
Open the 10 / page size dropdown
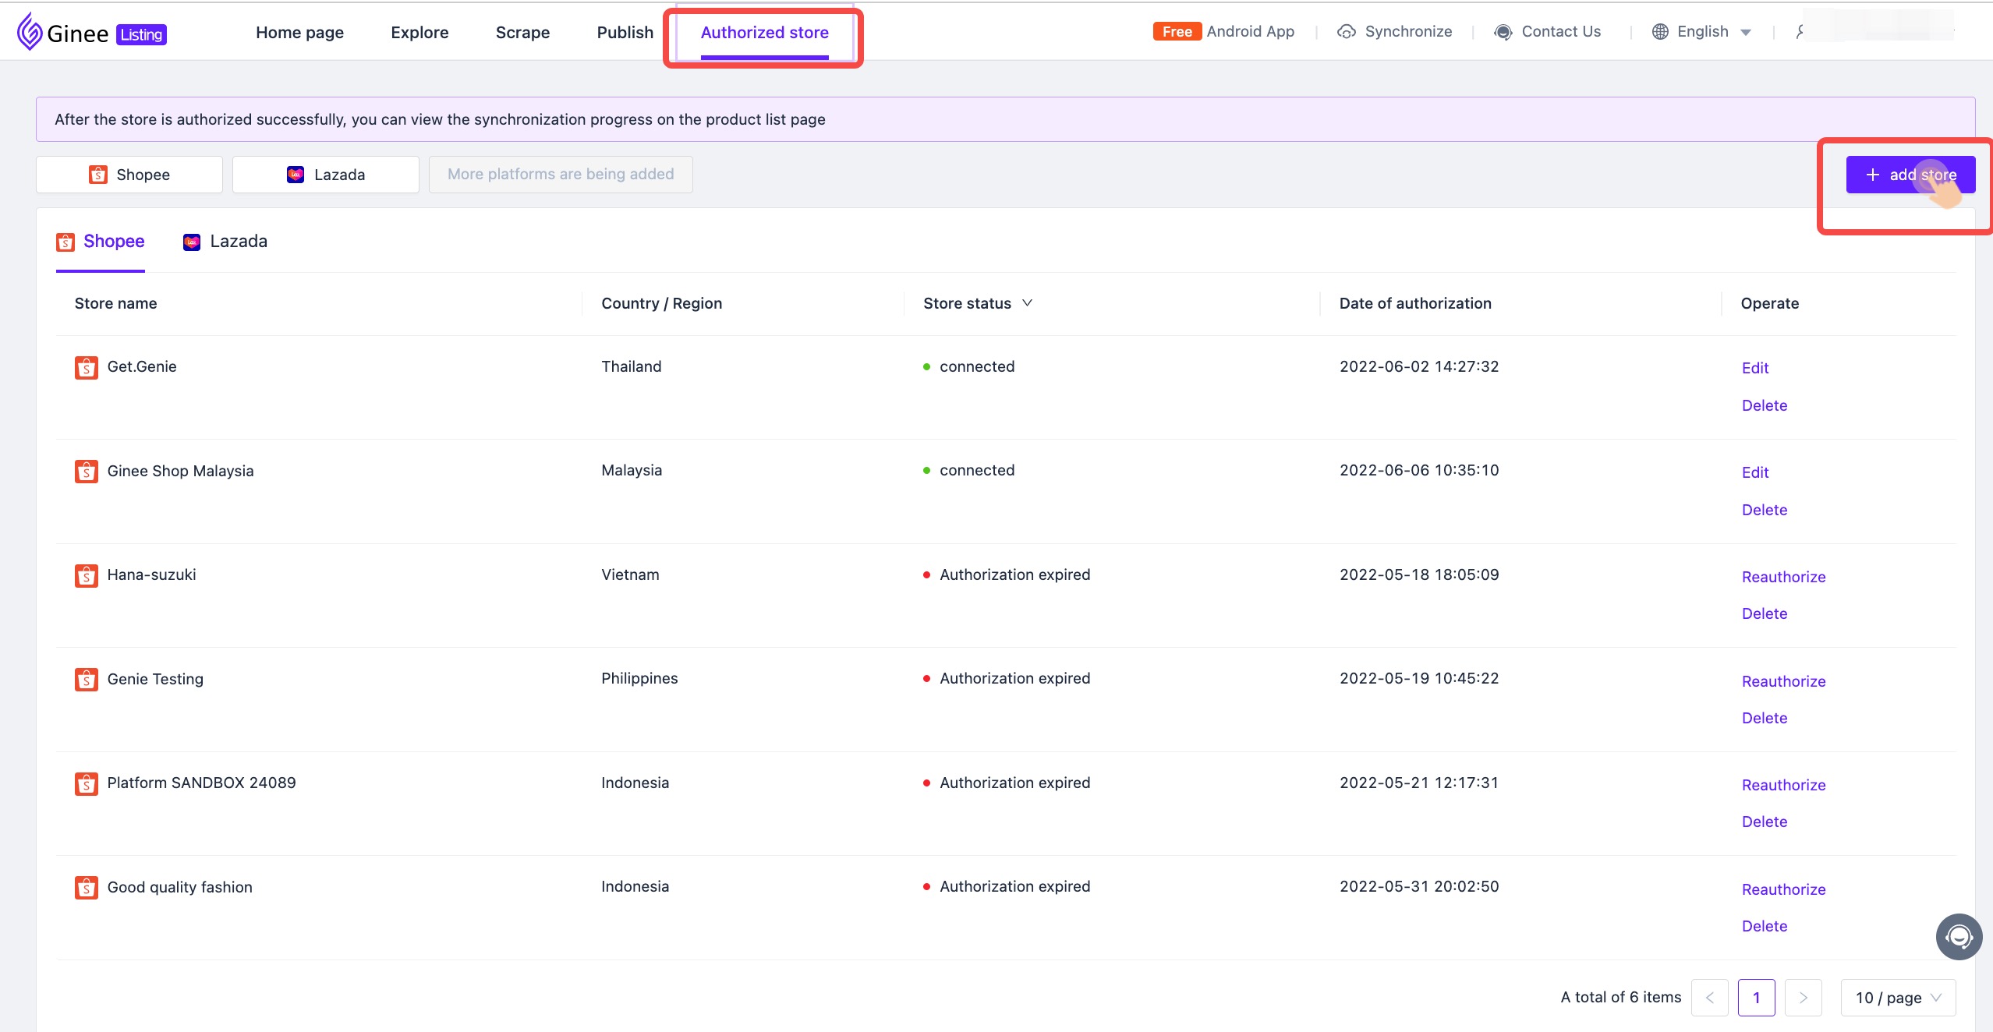tap(1898, 998)
